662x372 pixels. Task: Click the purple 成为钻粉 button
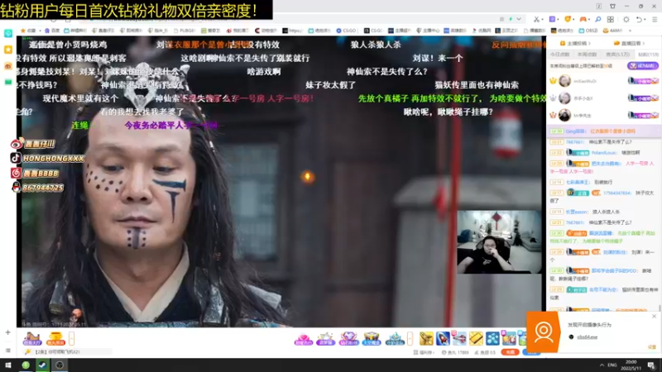(643, 66)
